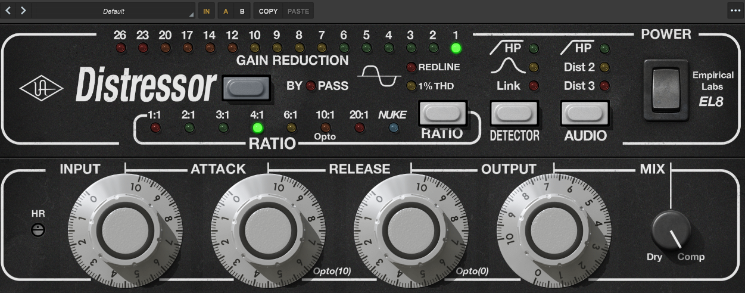
Task: Click the Opto(0) release label
Action: 473,272
